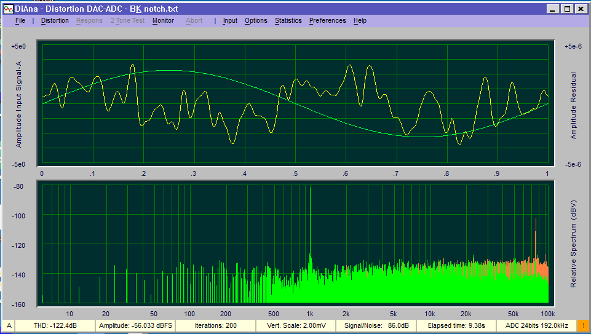591x334 pixels.
Task: Click the orange exclamation warning indicator
Action: [x=583, y=326]
